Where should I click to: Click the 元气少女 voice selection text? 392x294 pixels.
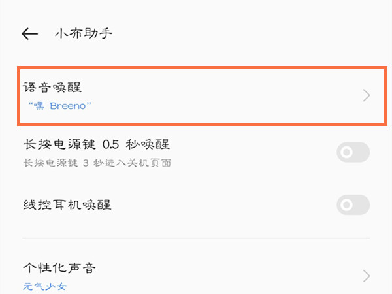45,286
